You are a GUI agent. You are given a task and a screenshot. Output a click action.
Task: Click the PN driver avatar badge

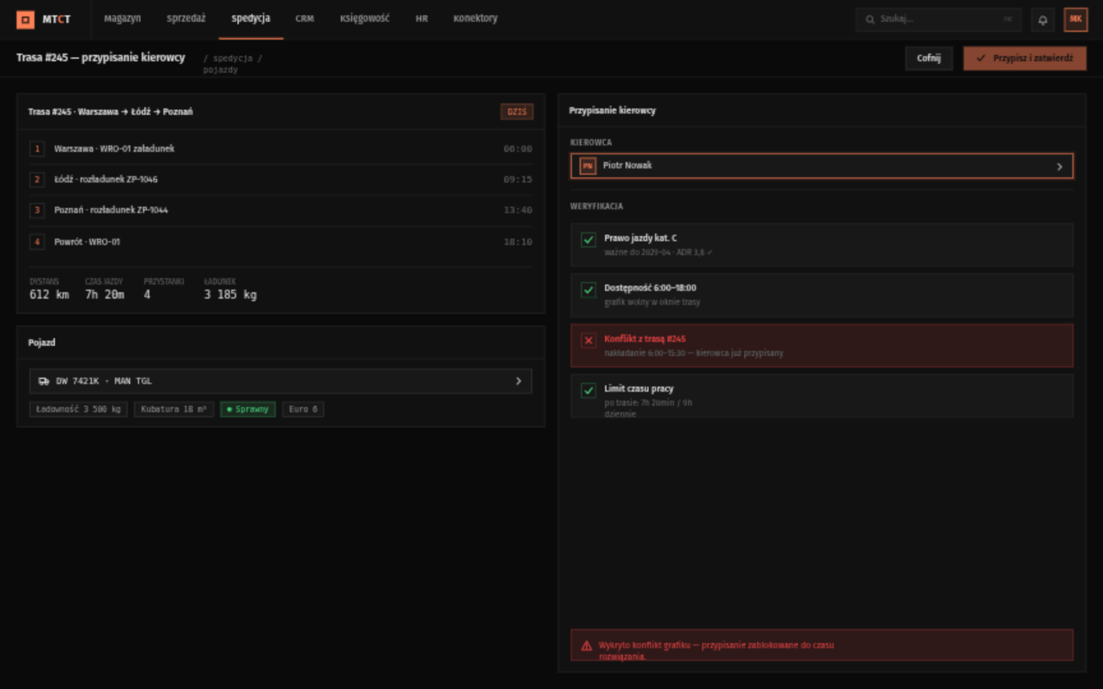587,166
